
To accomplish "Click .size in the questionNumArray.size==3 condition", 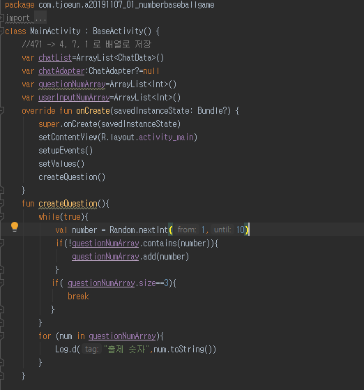I will pyautogui.click(x=146, y=283).
